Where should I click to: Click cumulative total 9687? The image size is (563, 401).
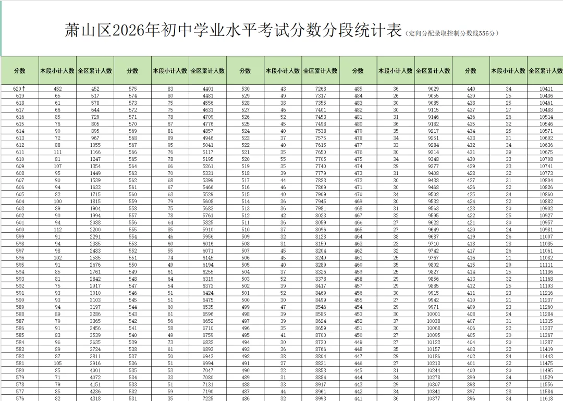coord(433,236)
